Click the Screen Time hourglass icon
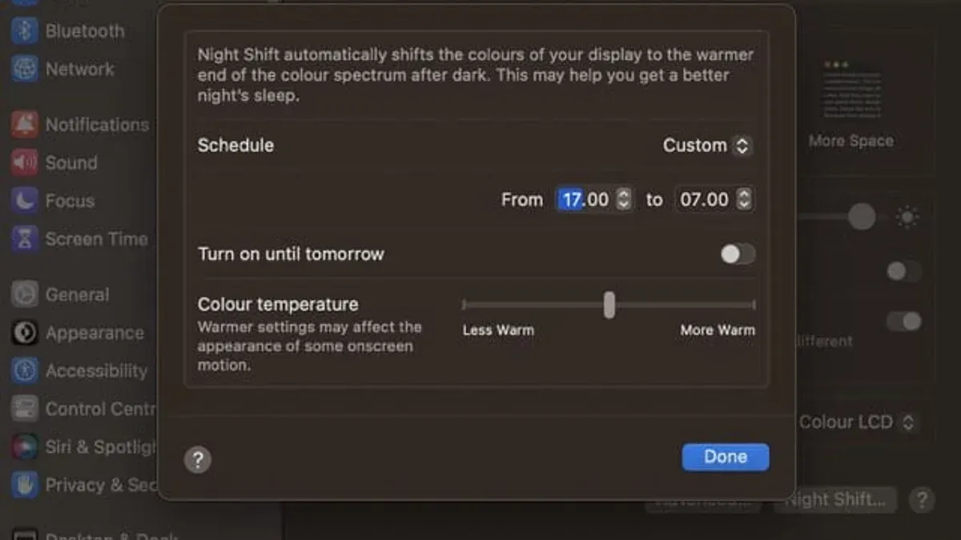The height and width of the screenshot is (540, 961). (x=25, y=238)
